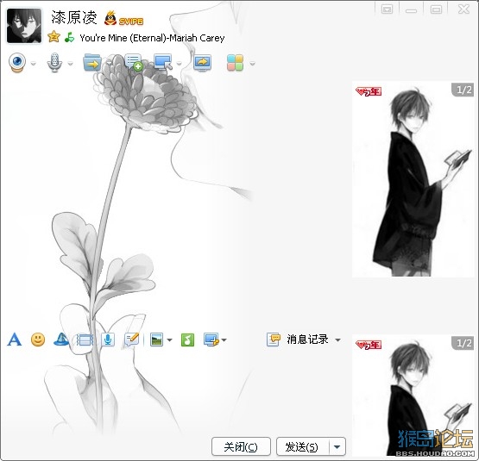Open send options arrow beside 发送(S)
Screen dimensions: 479x461
[x=337, y=447]
